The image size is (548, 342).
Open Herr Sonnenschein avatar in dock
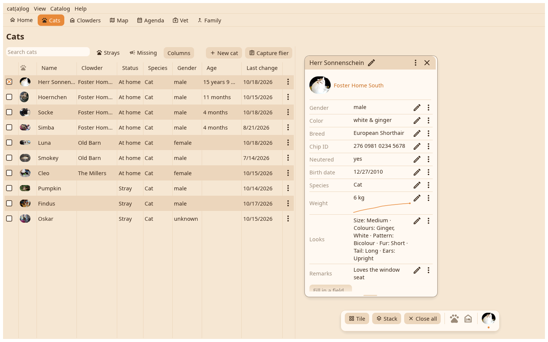coord(489,318)
